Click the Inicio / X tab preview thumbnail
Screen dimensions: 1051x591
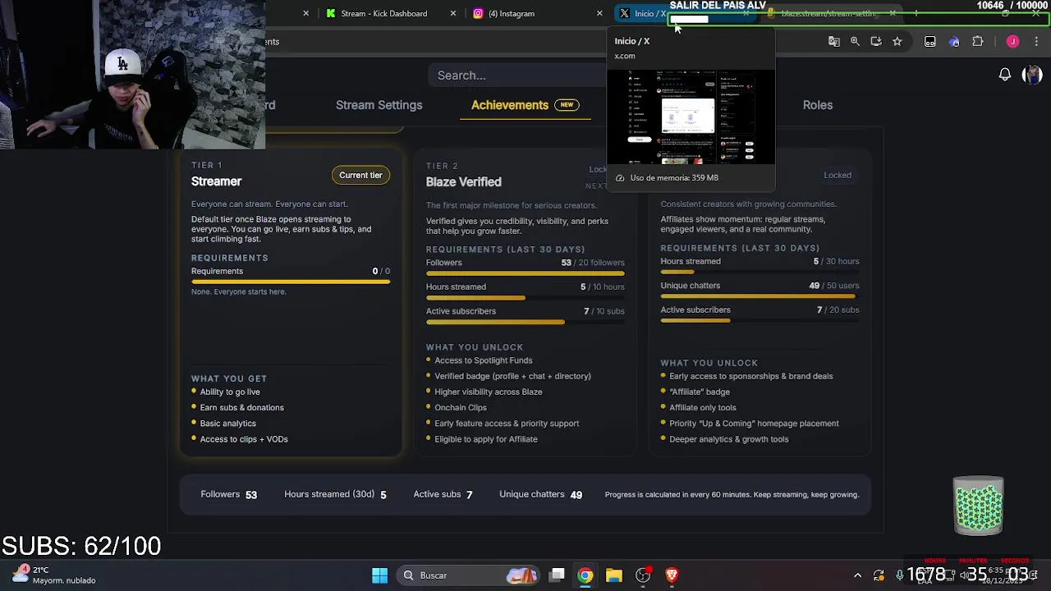(691, 117)
